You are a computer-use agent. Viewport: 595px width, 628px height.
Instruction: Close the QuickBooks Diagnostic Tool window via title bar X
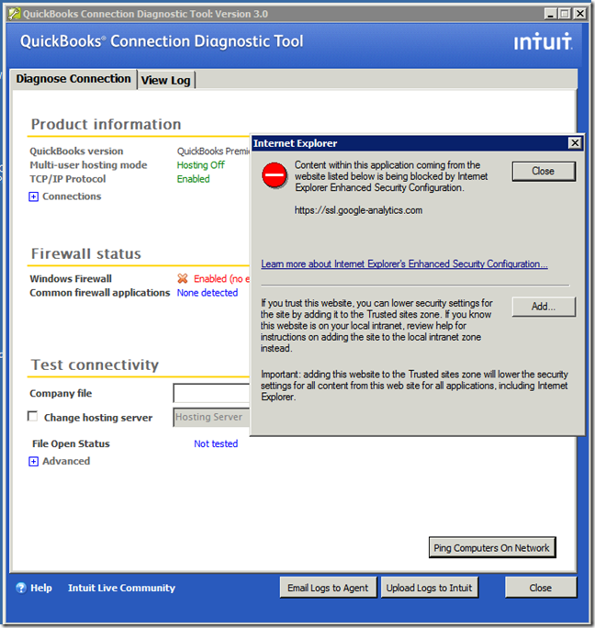(x=579, y=14)
